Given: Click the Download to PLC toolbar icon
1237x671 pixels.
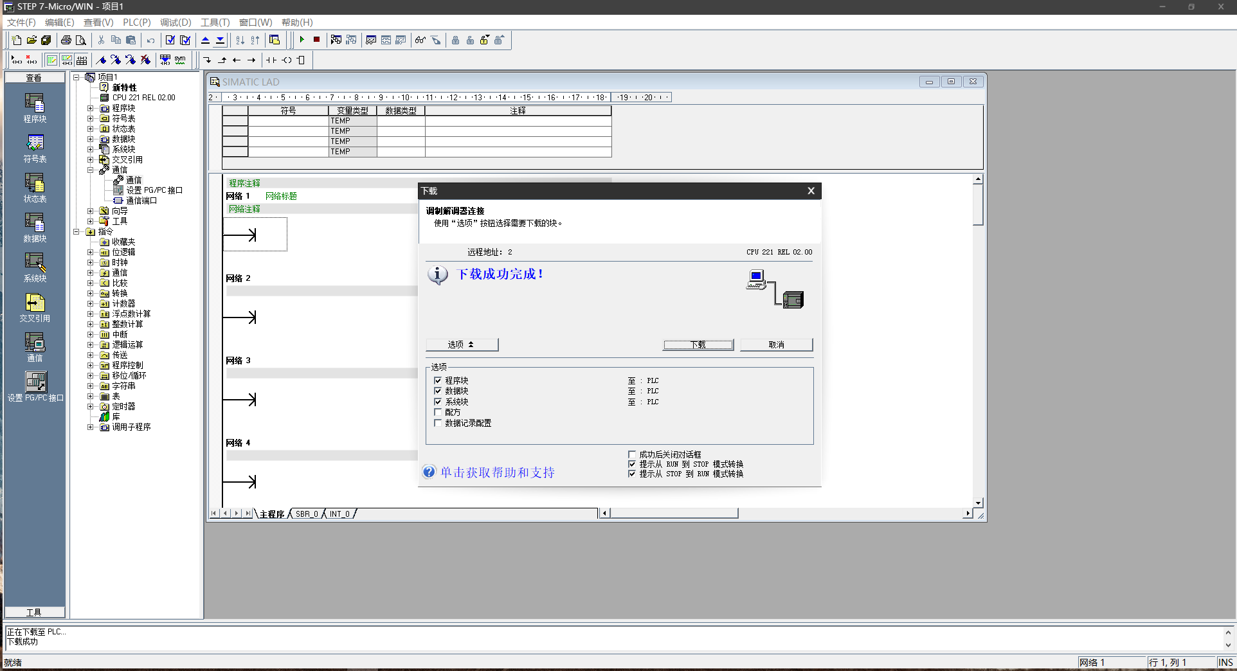Looking at the screenshot, I should click(220, 40).
